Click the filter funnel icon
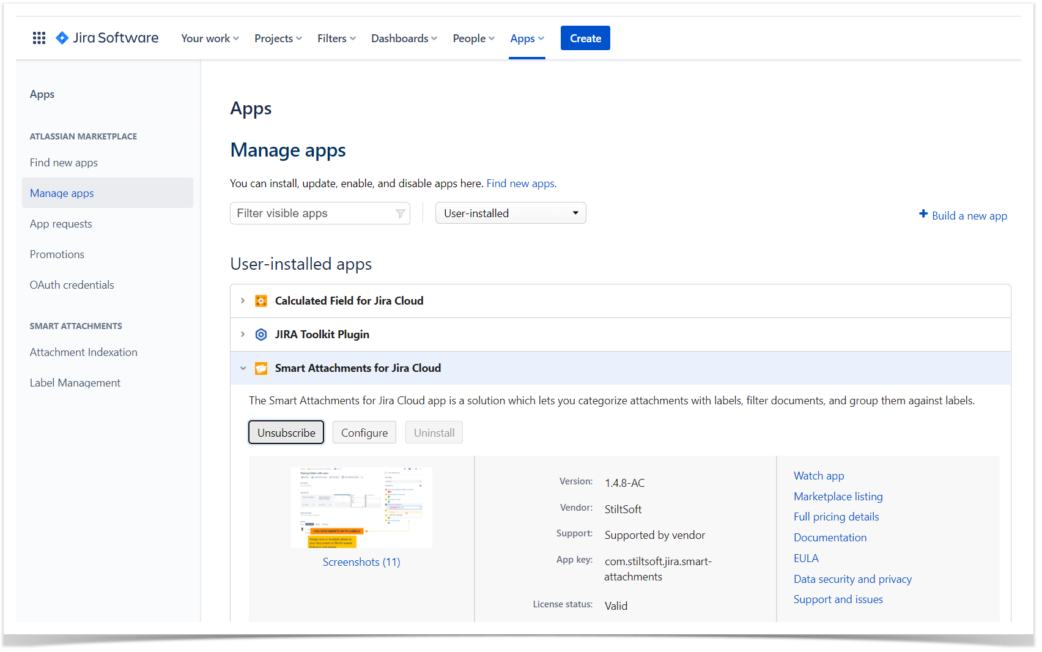Image resolution: width=1042 pixels, height=652 pixels. click(x=400, y=213)
